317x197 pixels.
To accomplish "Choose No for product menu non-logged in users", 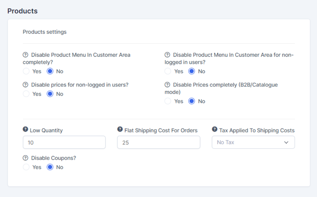I will (x=192, y=71).
